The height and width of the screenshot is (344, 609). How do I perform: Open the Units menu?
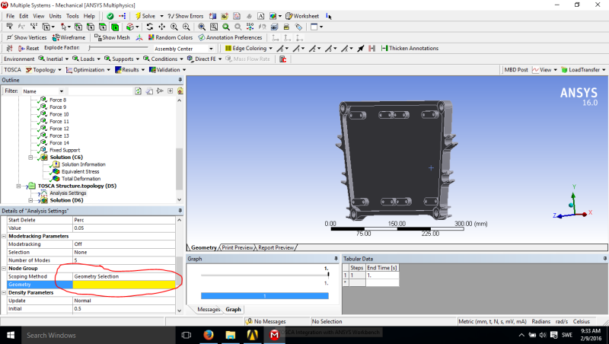click(55, 16)
